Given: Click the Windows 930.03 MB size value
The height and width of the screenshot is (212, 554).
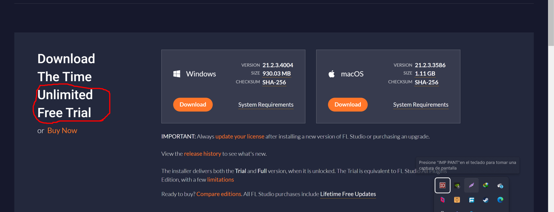Looking at the screenshot, I should (x=276, y=74).
